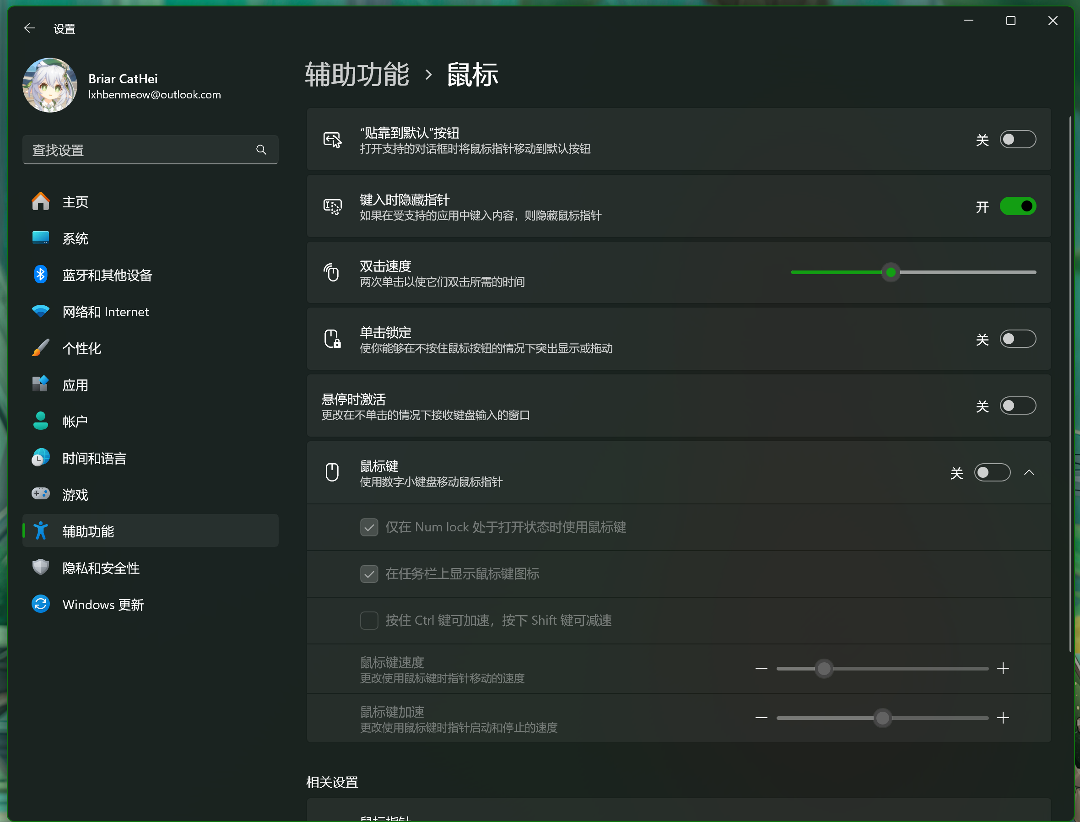Click the 游戏 gamepad icon
The image size is (1080, 822).
point(40,494)
